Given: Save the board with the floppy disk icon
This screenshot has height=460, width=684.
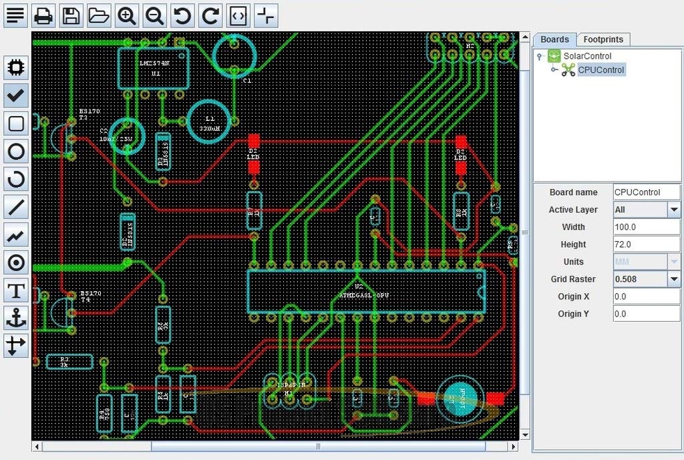Looking at the screenshot, I should [71, 15].
